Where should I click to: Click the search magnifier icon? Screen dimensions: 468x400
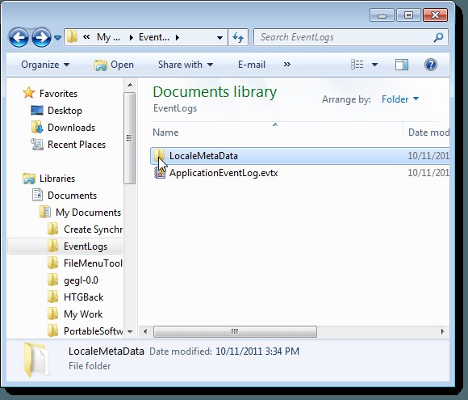[x=438, y=37]
